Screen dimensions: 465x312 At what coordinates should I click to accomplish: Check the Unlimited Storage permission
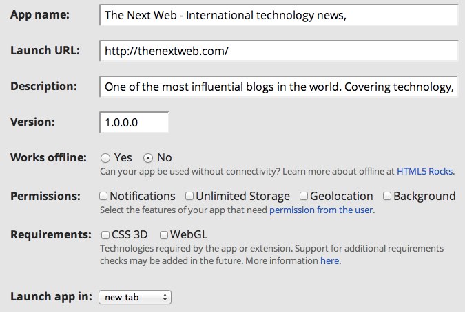[189, 196]
